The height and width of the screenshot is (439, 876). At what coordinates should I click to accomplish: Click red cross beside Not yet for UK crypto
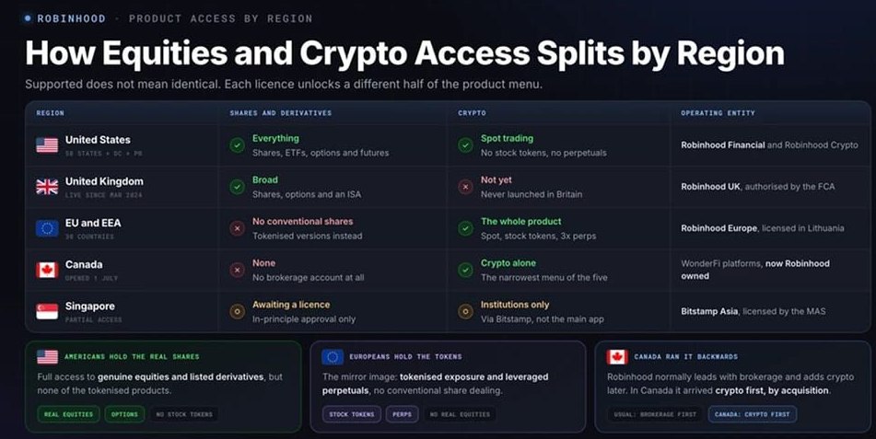pos(465,187)
